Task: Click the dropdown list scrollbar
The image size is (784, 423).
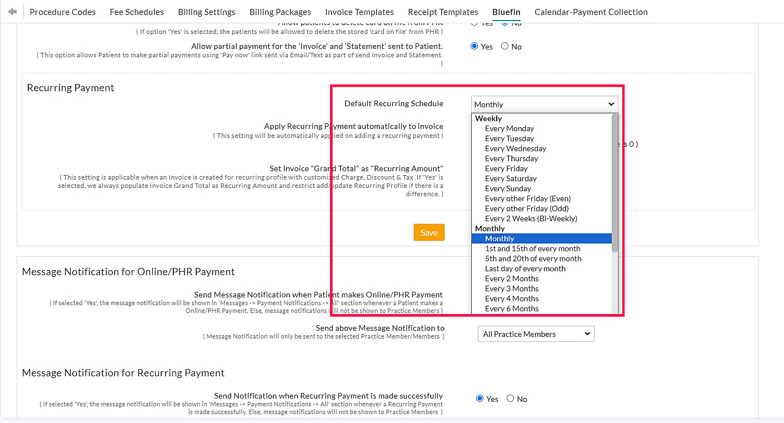Action: point(615,183)
